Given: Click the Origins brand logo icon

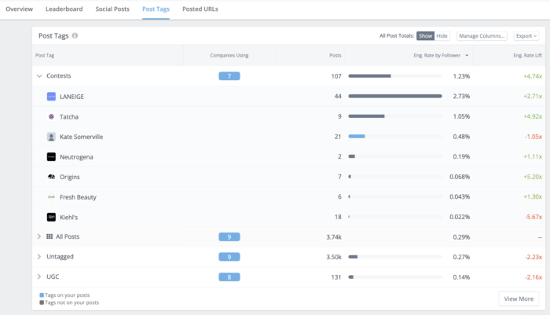Looking at the screenshot, I should point(51,177).
